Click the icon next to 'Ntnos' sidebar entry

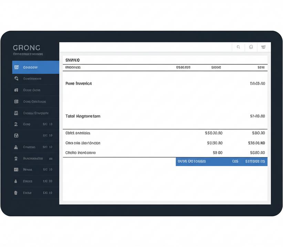tap(16, 169)
